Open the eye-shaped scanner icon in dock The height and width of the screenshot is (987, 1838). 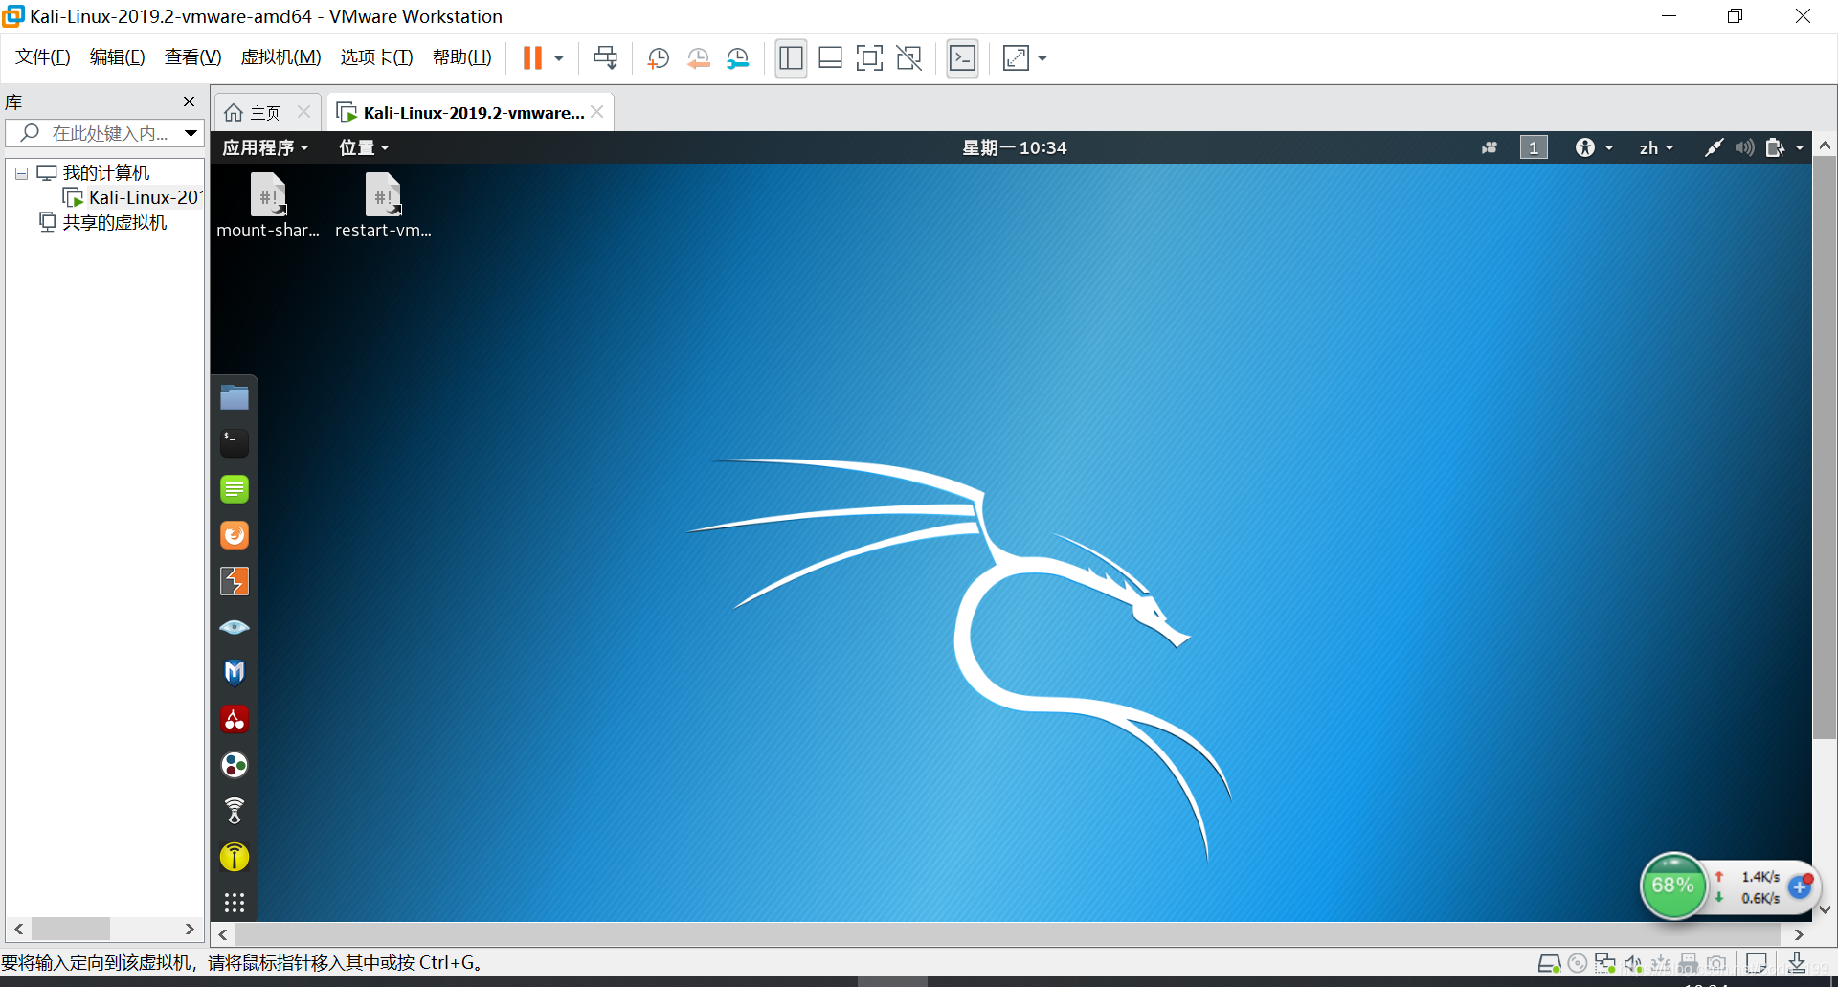[x=235, y=627]
